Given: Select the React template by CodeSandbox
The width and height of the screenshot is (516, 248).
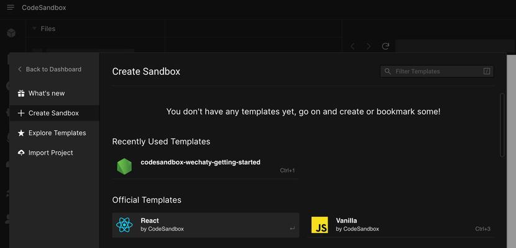Looking at the screenshot, I should click(206, 224).
